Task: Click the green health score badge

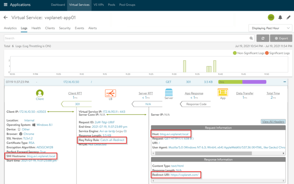Action: [271, 17]
